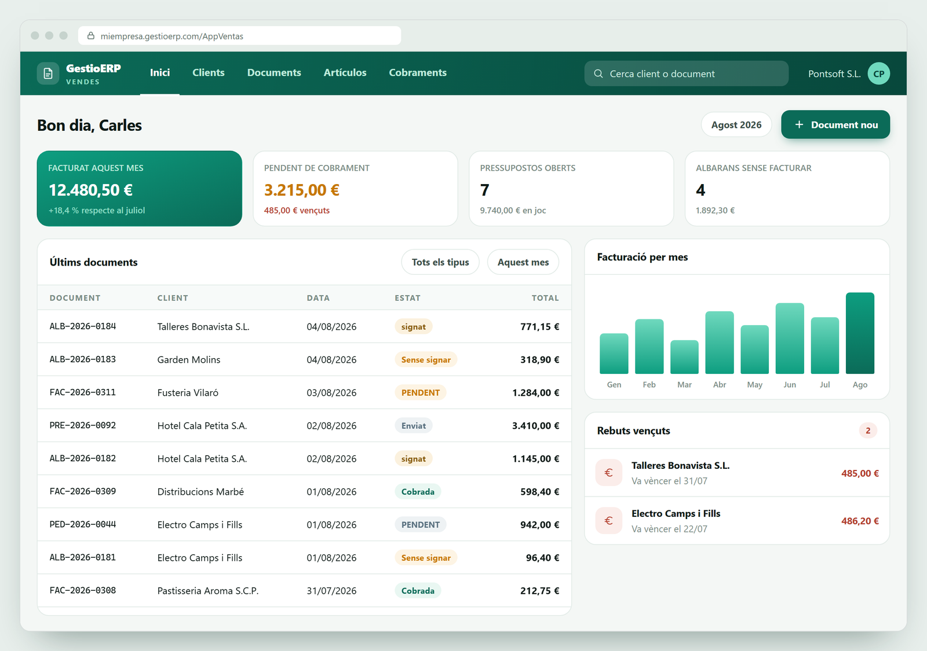The height and width of the screenshot is (651, 927).
Task: Click the Rebuts vençuts count badge 2
Action: click(868, 431)
